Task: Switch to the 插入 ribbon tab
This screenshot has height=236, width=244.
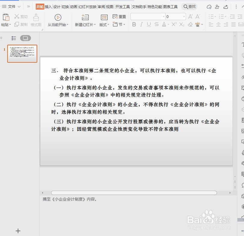Action: pyautogui.click(x=48, y=7)
